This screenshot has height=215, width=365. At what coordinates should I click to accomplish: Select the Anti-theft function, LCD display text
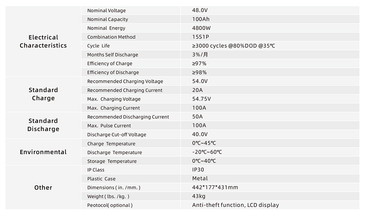click(x=235, y=205)
